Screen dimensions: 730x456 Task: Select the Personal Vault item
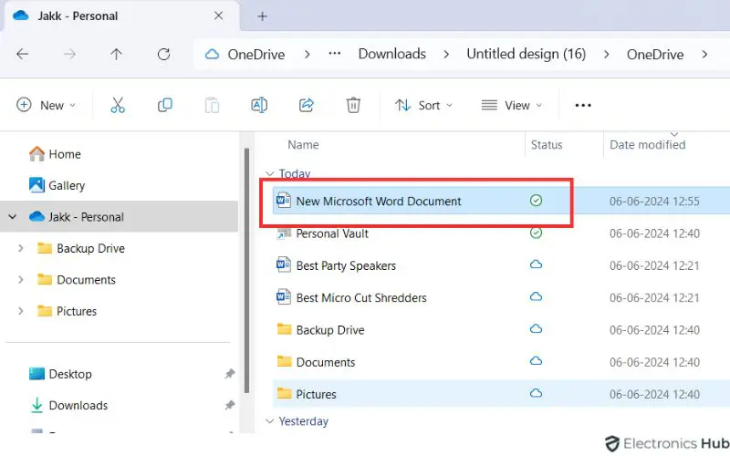pyautogui.click(x=332, y=233)
